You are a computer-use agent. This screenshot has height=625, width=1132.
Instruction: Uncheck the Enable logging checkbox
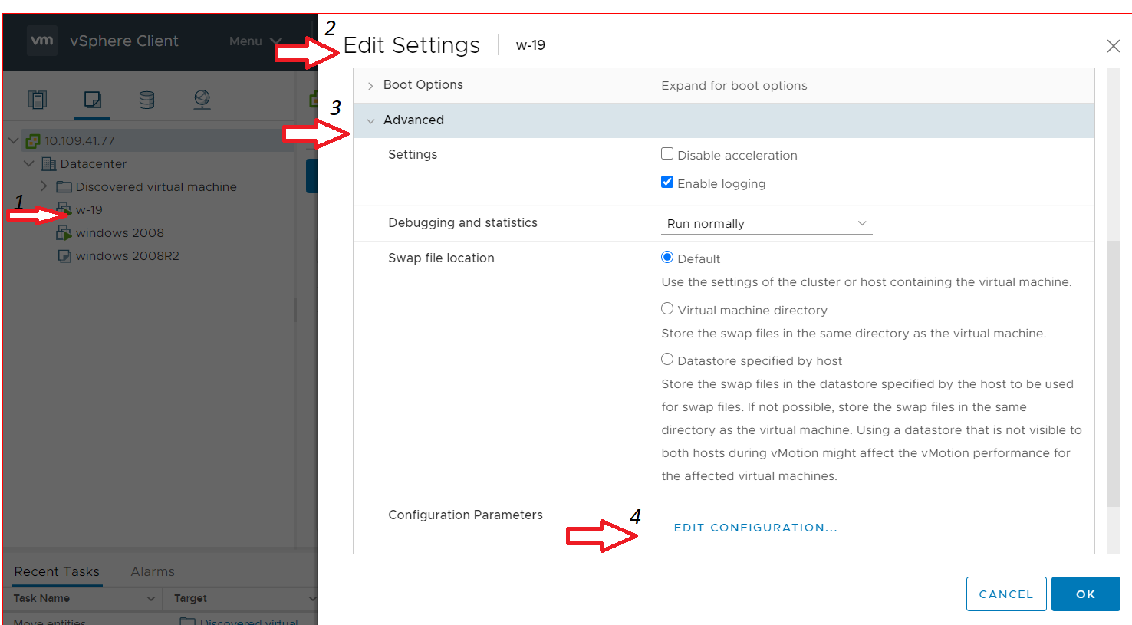pos(667,183)
